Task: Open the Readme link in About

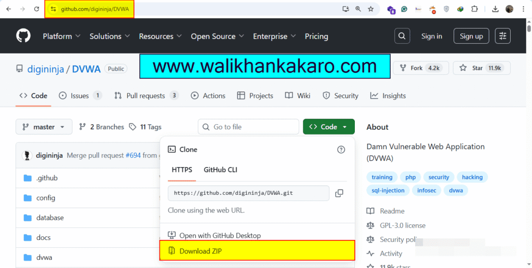Action: point(392,211)
